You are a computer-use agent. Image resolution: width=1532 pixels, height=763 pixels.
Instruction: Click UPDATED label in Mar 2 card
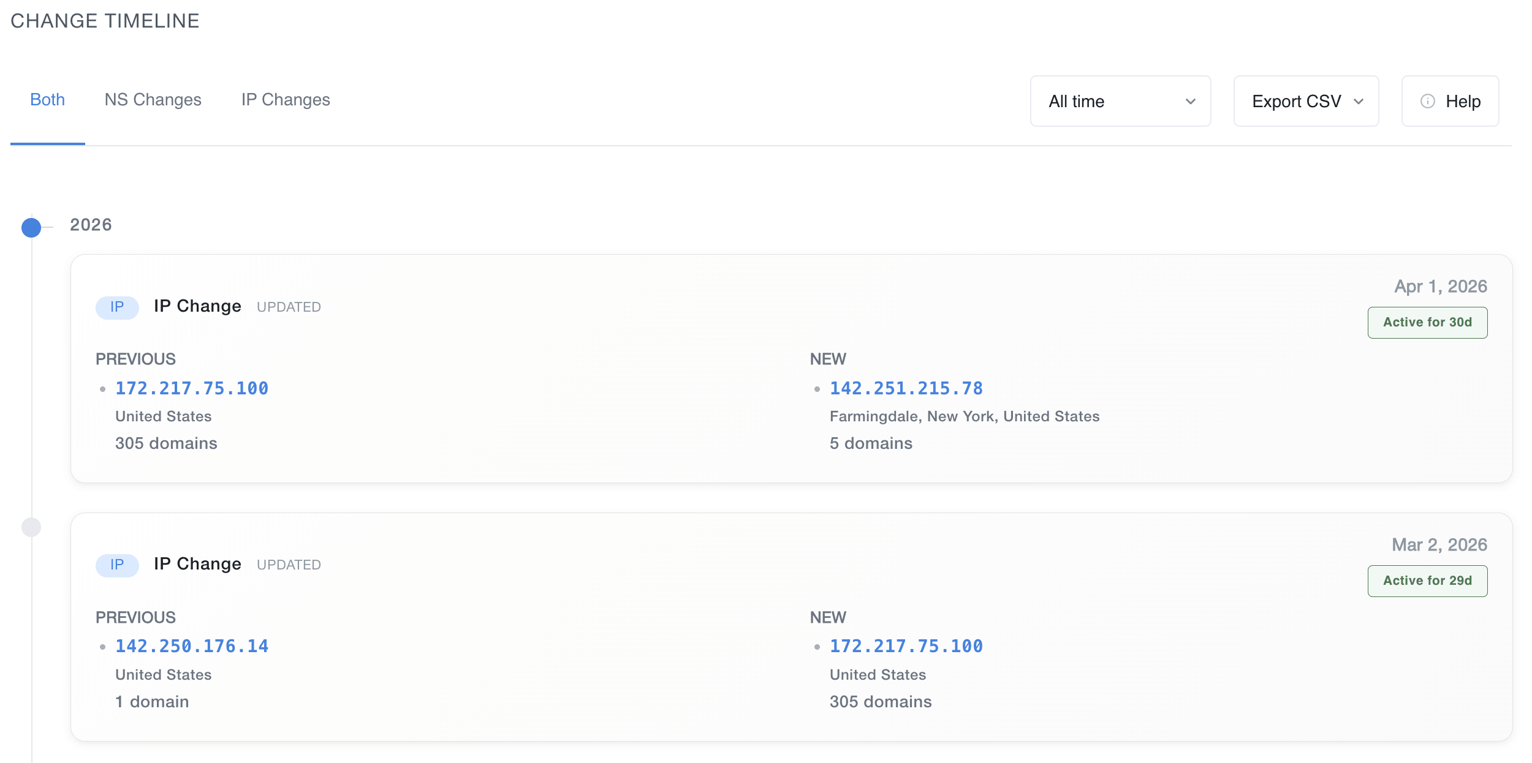pos(289,565)
